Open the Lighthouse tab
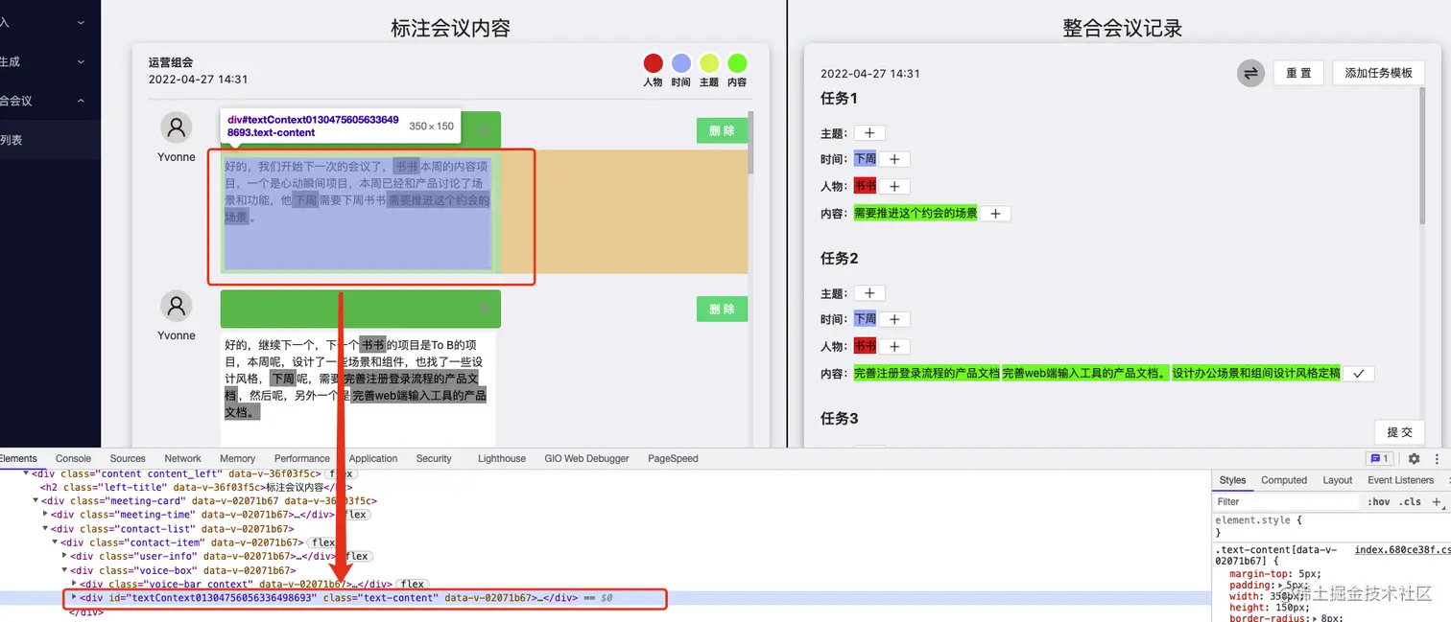Image resolution: width=1451 pixels, height=622 pixels. (502, 459)
